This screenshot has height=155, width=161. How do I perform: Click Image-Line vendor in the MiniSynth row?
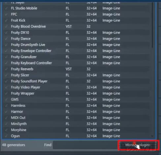point(111,124)
